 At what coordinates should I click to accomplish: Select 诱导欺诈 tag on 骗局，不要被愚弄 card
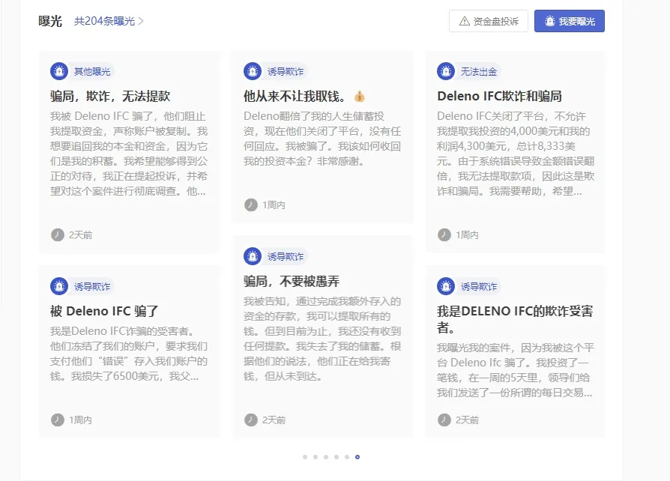click(x=286, y=256)
